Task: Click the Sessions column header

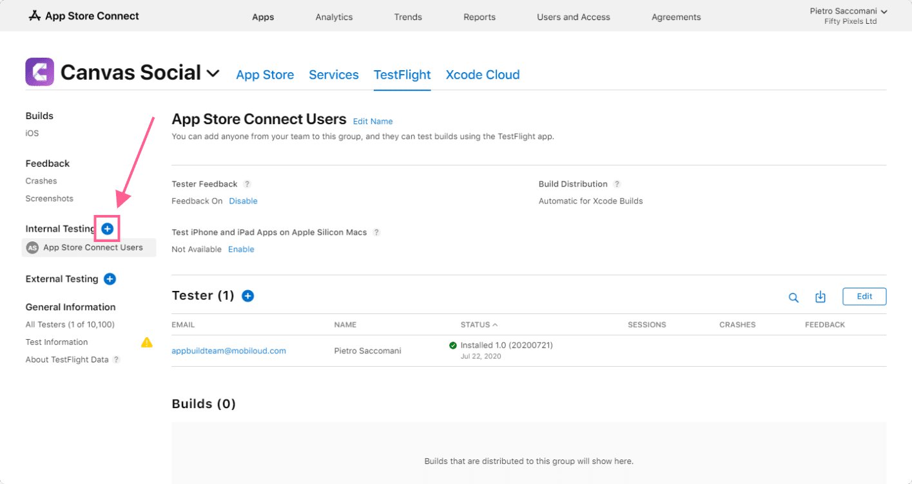Action: tap(647, 324)
